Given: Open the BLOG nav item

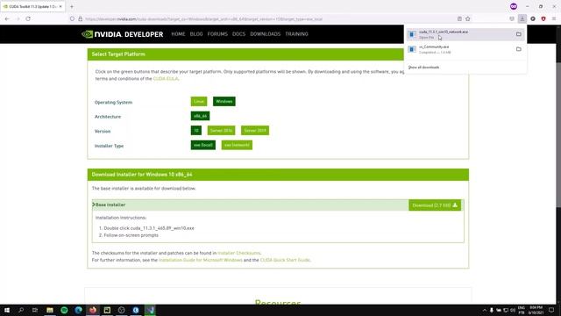Looking at the screenshot, I should [196, 34].
